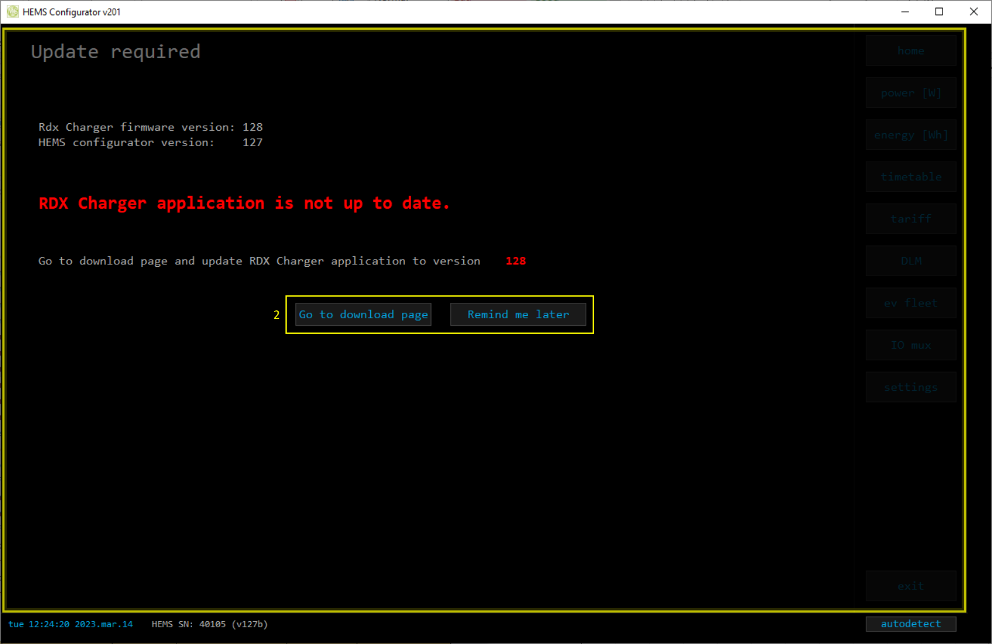Open the home page from sidebar
The image size is (992, 644).
[910, 51]
